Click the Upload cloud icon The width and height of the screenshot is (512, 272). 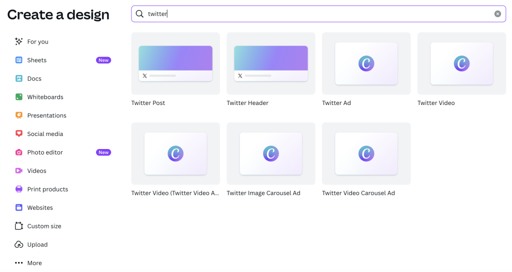19,244
